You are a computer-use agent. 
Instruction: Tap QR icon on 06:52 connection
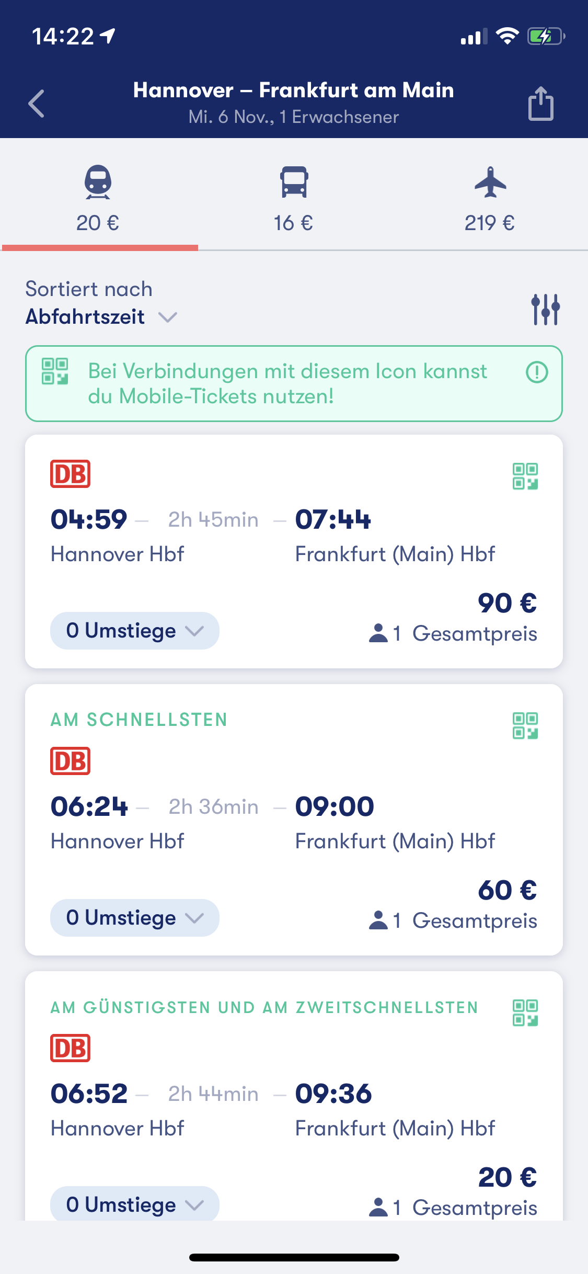point(525,1013)
